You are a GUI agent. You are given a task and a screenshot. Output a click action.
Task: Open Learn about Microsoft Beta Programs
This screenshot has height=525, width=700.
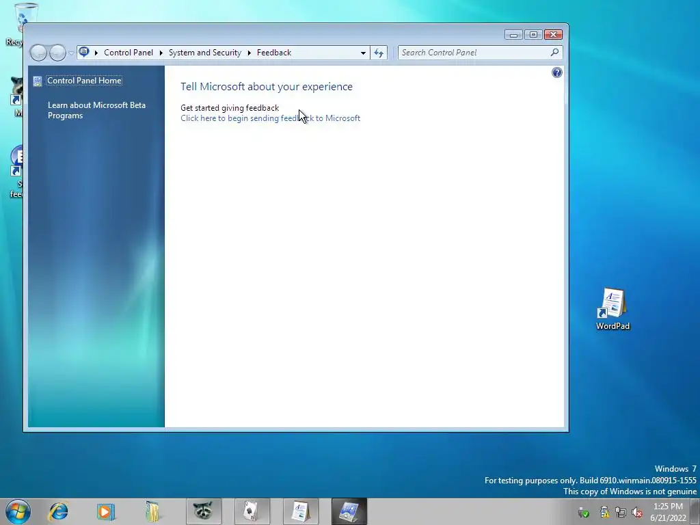click(97, 110)
